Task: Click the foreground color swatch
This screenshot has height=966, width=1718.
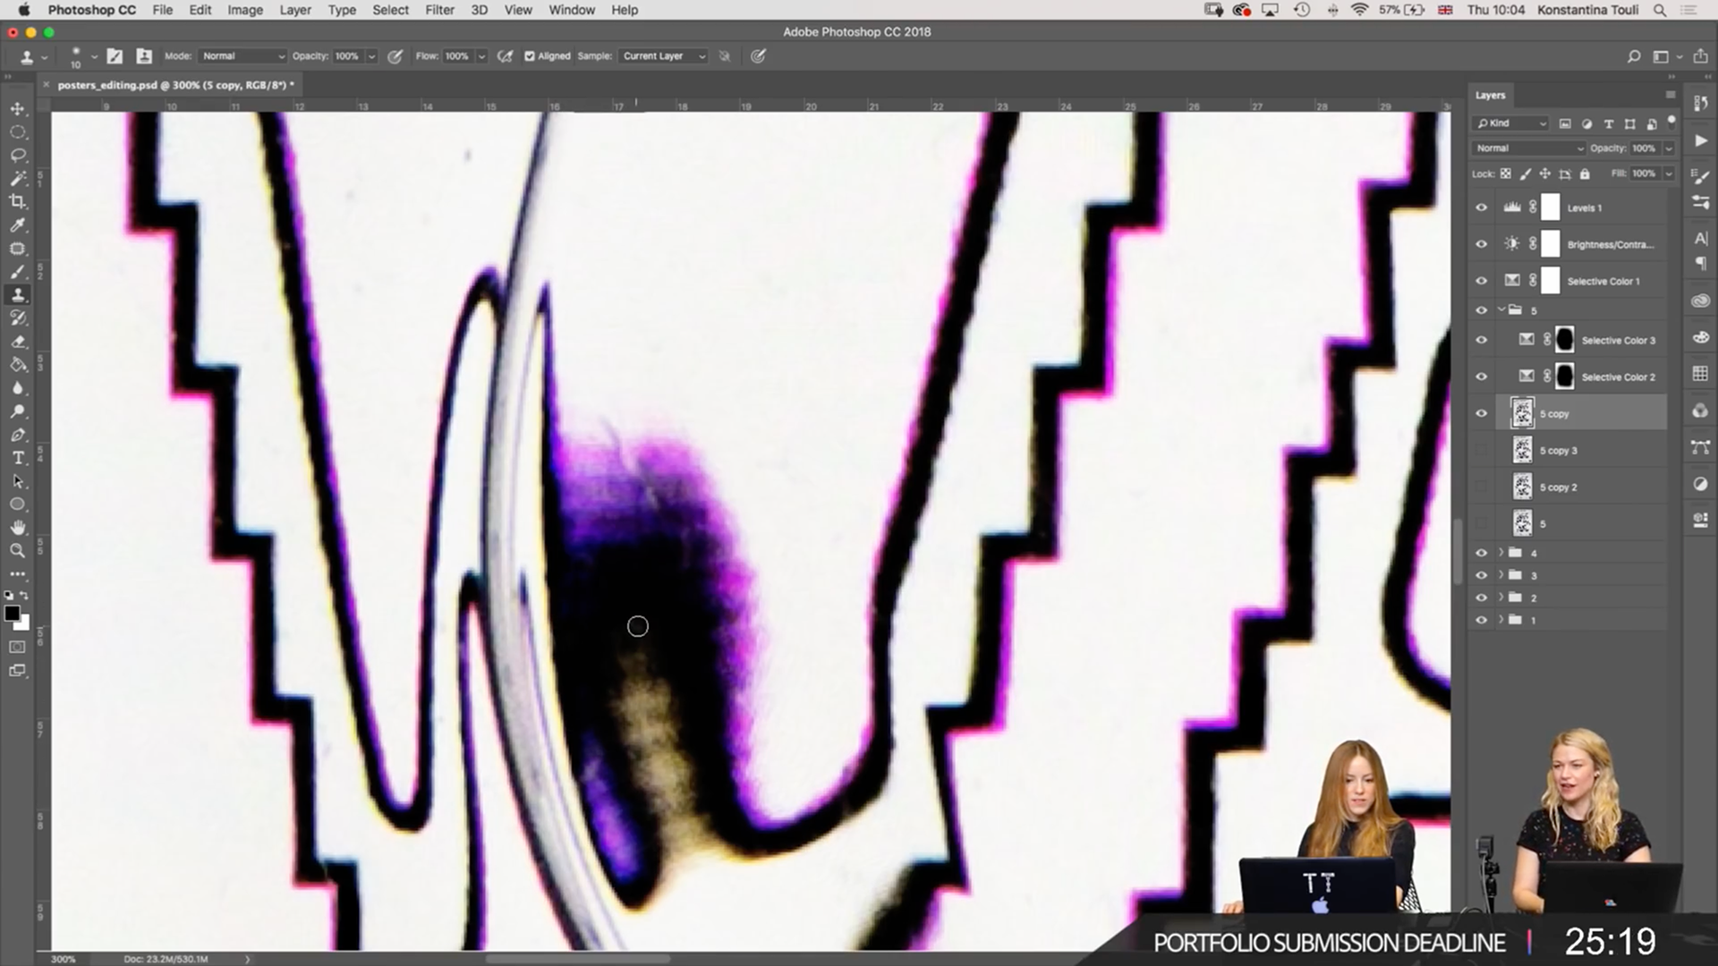Action: coord(12,614)
